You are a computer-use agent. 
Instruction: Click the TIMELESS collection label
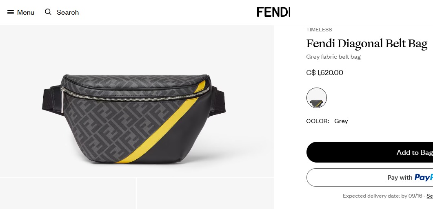(x=319, y=29)
